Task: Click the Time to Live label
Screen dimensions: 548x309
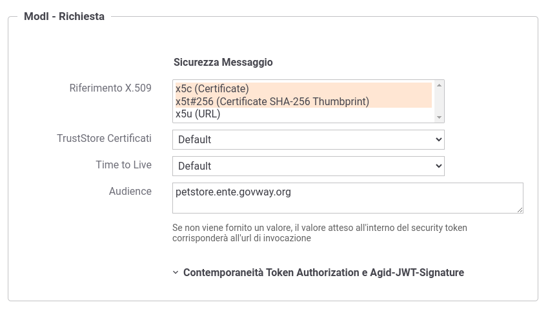Action: [x=124, y=164]
